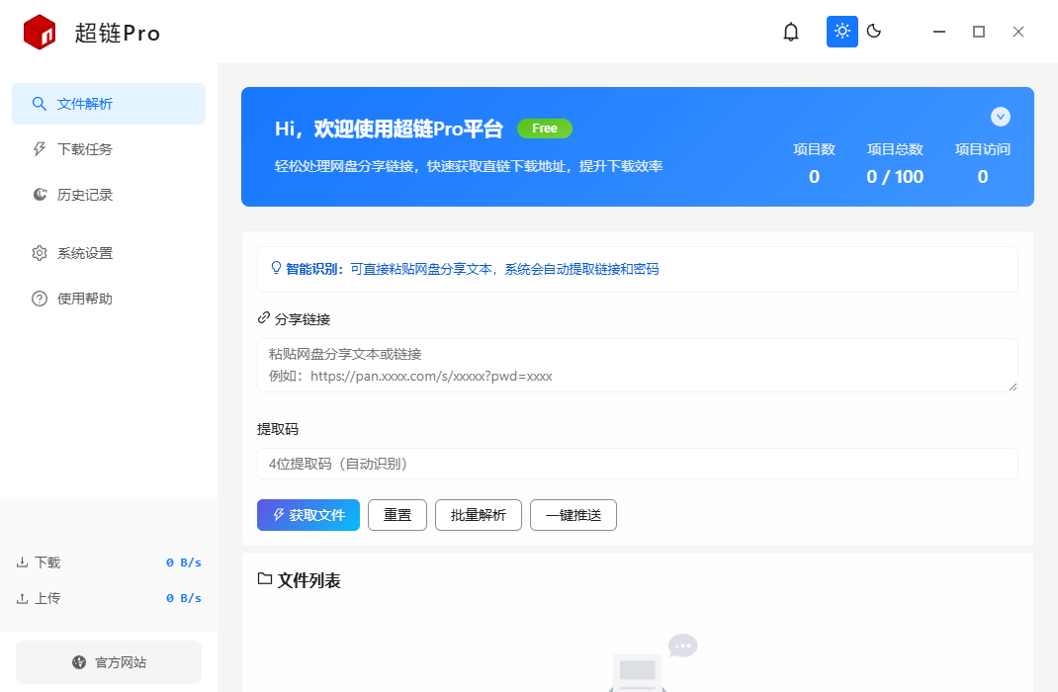Click the app logo icon beside 超链Pro
The image size is (1058, 692).
pyautogui.click(x=38, y=31)
